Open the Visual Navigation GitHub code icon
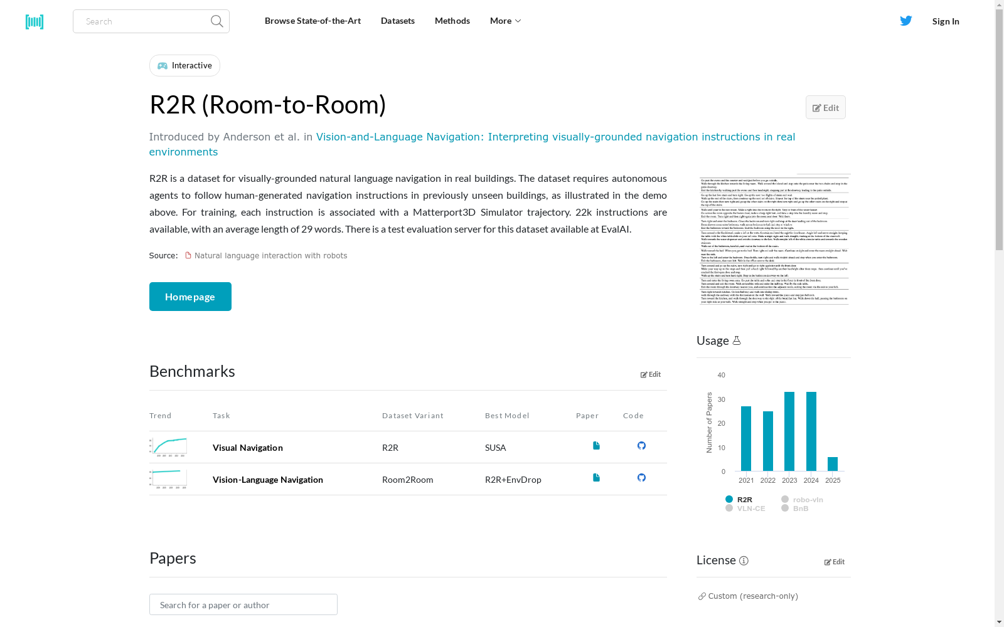Viewport: 1004px width, 627px height. point(641,446)
